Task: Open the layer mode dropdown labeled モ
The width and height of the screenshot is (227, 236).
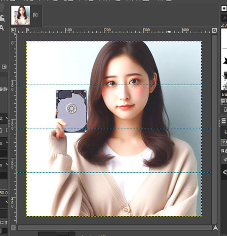Action: (224, 132)
